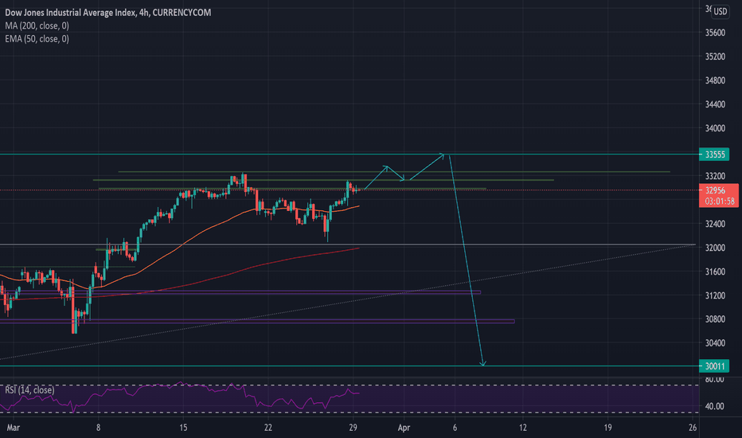
Task: Click the 15 date label on time axis
Action: point(183,428)
